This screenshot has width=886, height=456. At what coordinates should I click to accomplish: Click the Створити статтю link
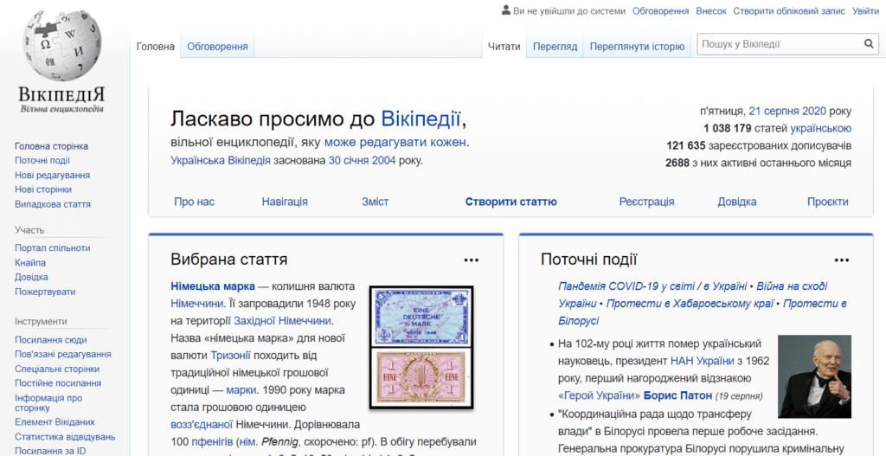(510, 202)
